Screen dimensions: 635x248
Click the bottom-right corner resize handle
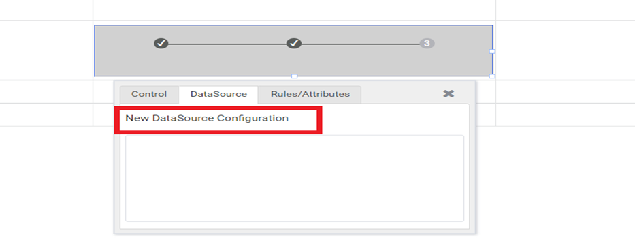coord(492,76)
